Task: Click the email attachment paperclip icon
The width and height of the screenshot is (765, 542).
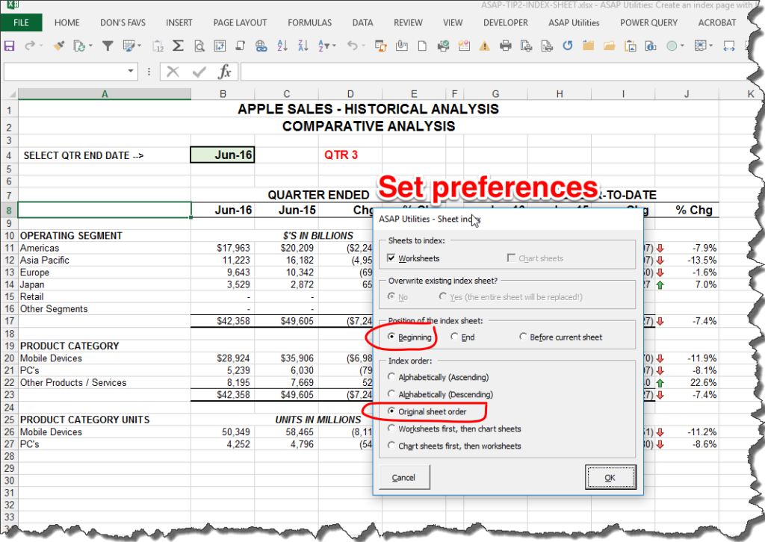Action: coord(401,46)
